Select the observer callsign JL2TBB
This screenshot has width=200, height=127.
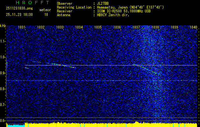pos(102,3)
